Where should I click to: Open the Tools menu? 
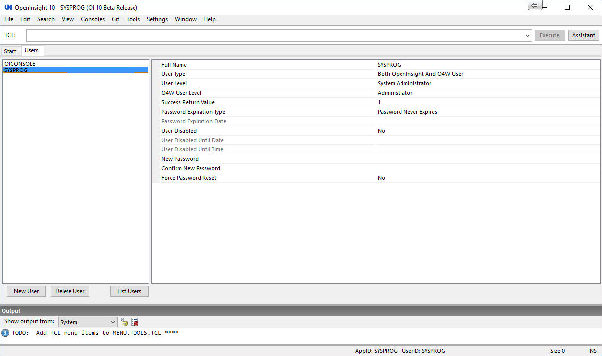[x=133, y=19]
